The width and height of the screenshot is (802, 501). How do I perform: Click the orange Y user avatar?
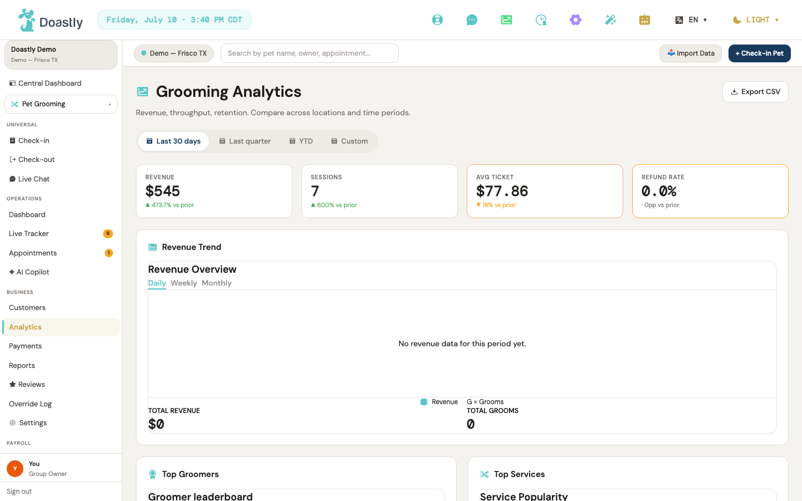(15, 469)
